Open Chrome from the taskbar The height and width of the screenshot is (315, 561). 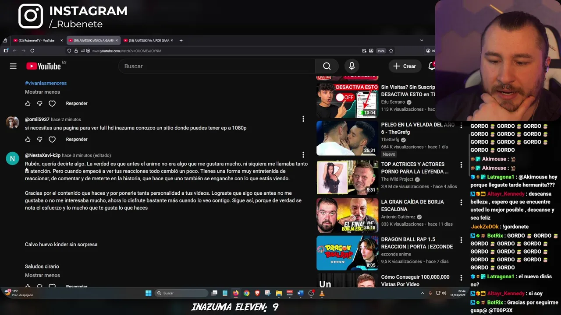[x=246, y=293]
